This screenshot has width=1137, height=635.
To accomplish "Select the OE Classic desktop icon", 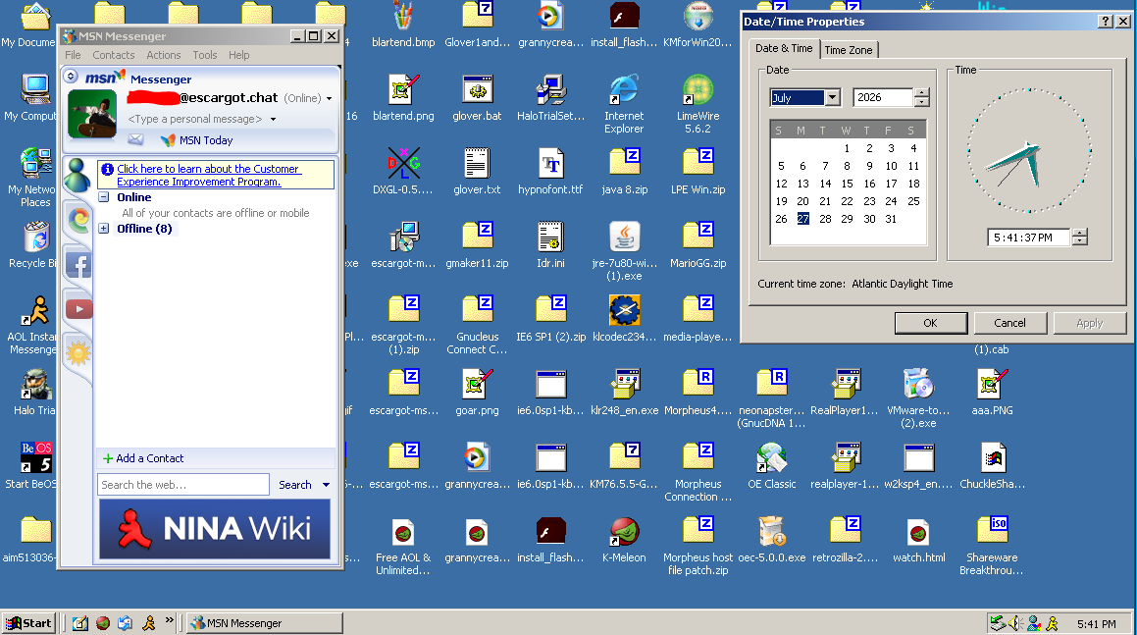I will (771, 466).
